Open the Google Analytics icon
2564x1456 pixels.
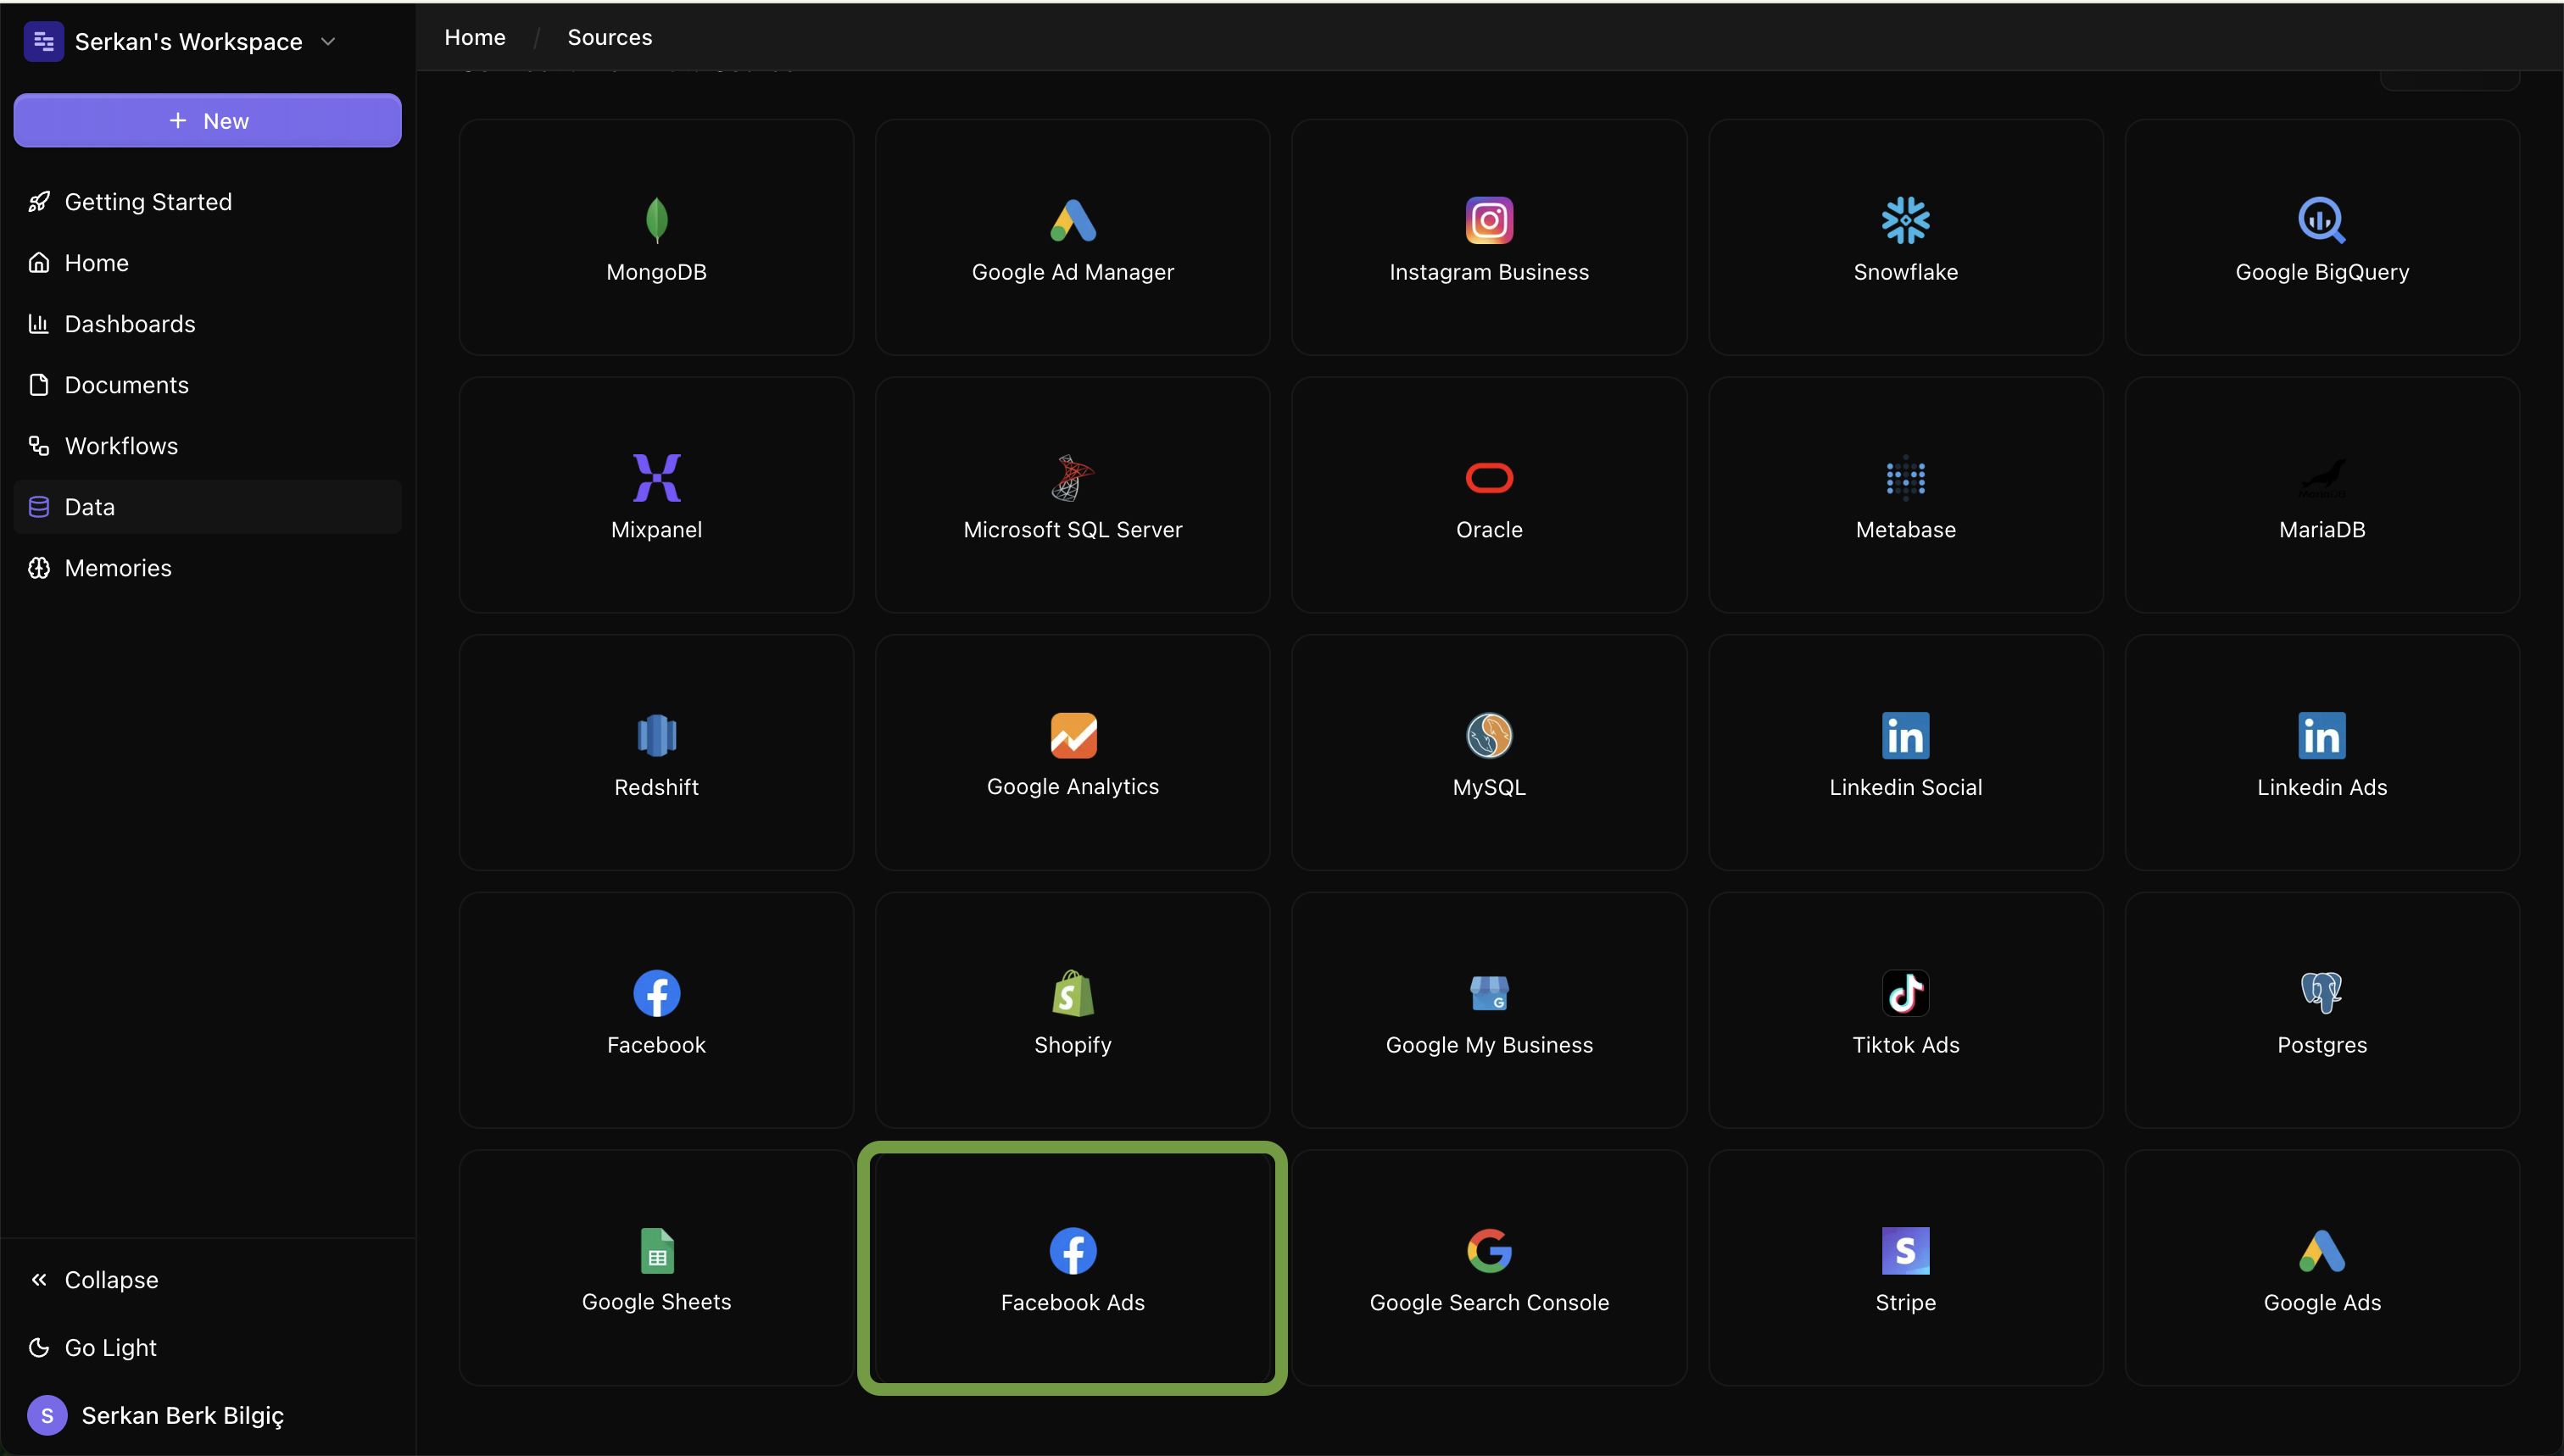pos(1073,736)
